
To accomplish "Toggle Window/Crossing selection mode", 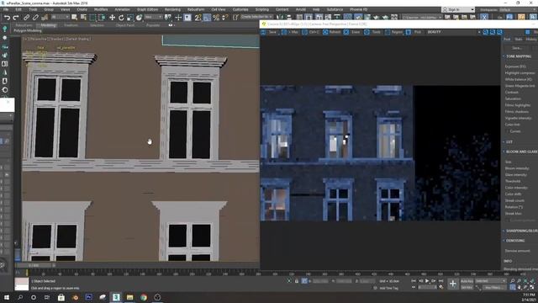I will point(102,17).
